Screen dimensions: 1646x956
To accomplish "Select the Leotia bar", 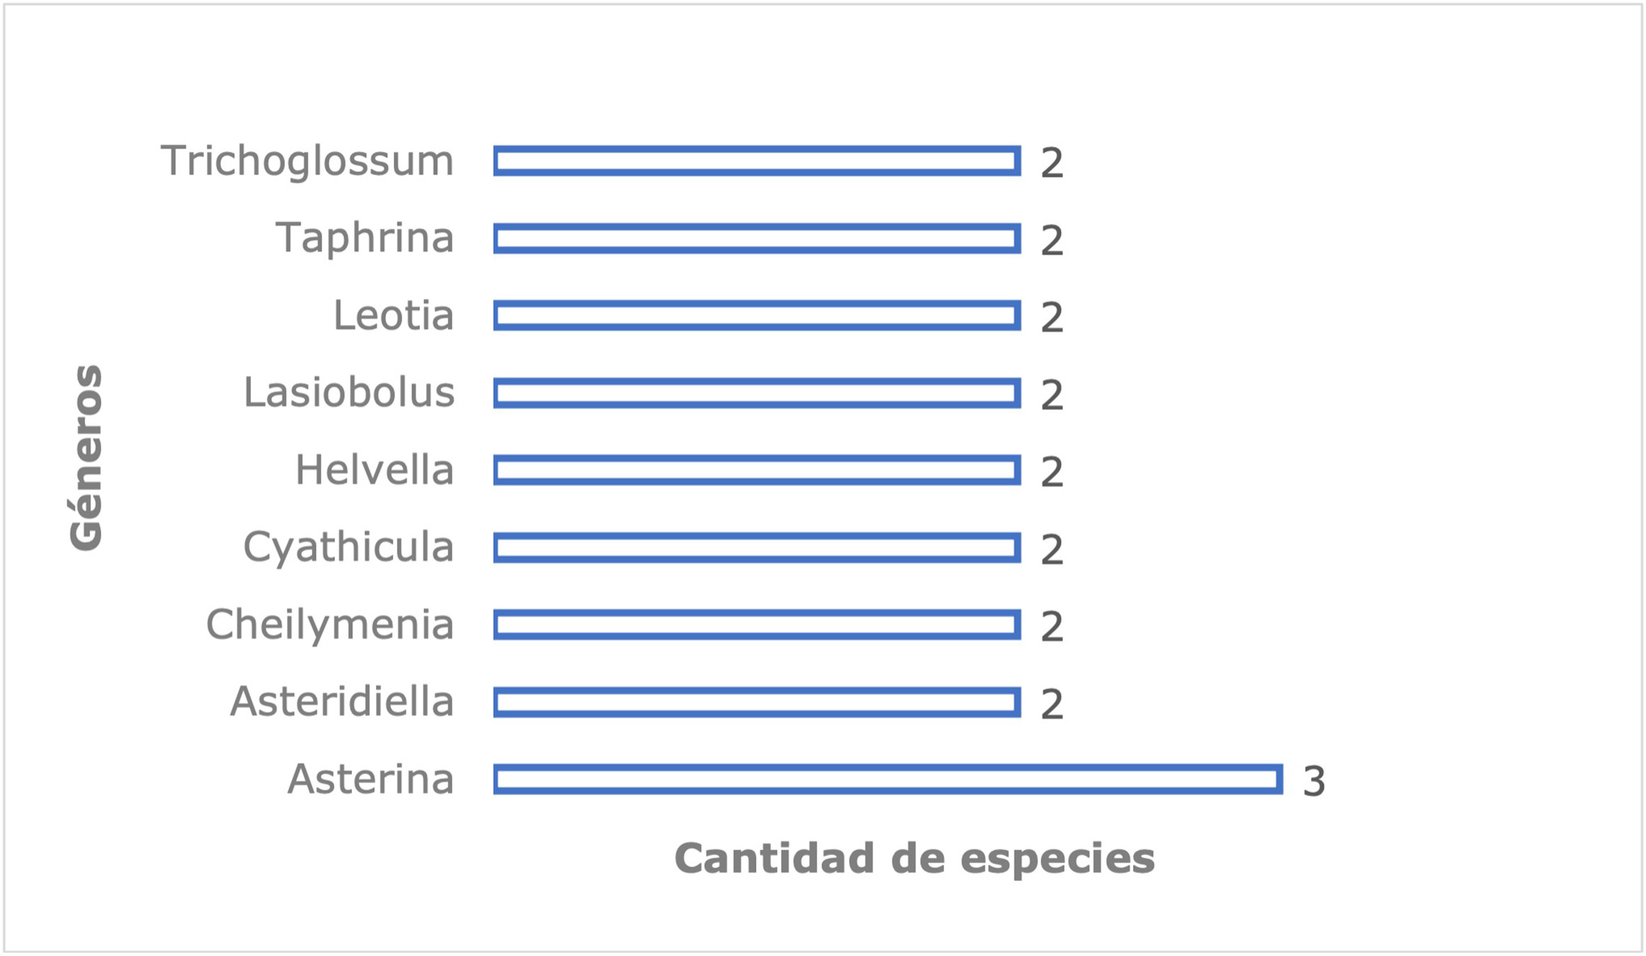I will coord(757,316).
